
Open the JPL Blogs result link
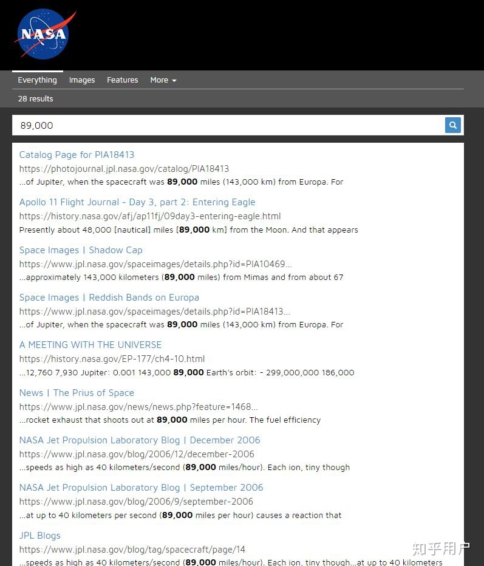click(x=39, y=535)
